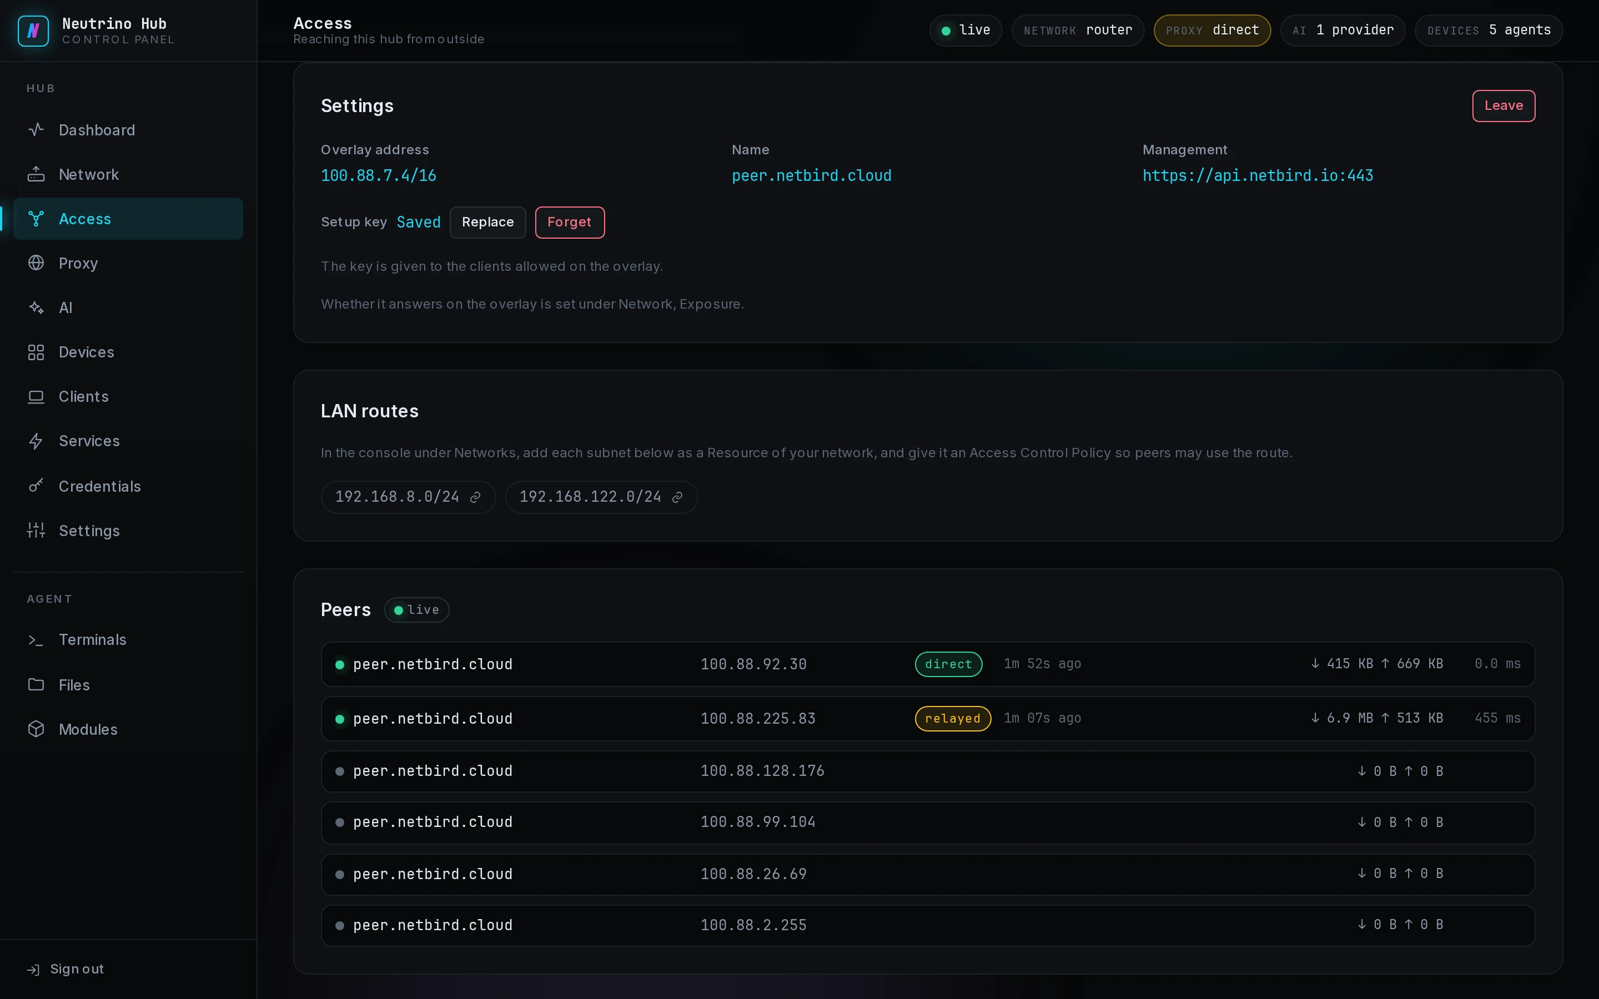The height and width of the screenshot is (999, 1599).
Task: Select the peer row with 100.88.225.83
Action: pyautogui.click(x=928, y=718)
